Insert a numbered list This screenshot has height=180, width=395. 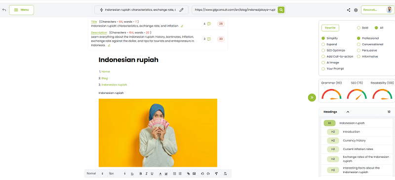(x=174, y=174)
